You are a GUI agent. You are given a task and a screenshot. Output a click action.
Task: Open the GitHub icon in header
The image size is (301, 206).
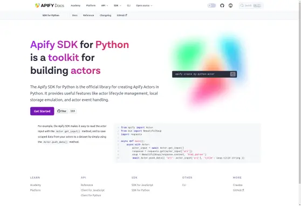[222, 5]
